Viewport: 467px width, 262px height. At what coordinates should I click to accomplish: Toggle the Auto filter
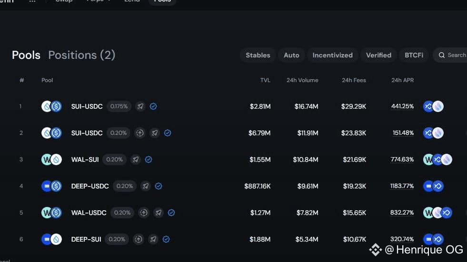click(x=291, y=55)
